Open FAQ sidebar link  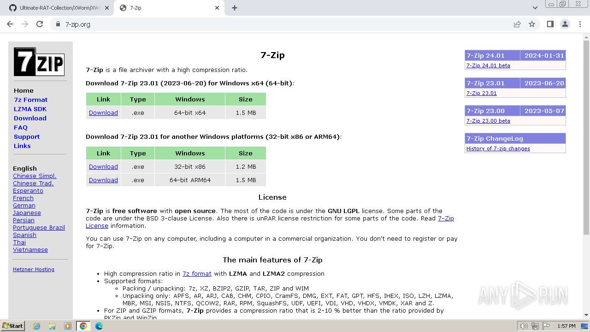21,127
